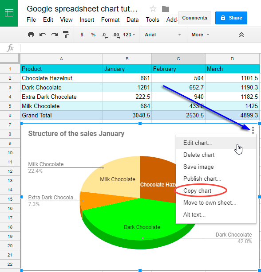Open the Insert menu
The image size is (261, 272).
click(x=87, y=20)
